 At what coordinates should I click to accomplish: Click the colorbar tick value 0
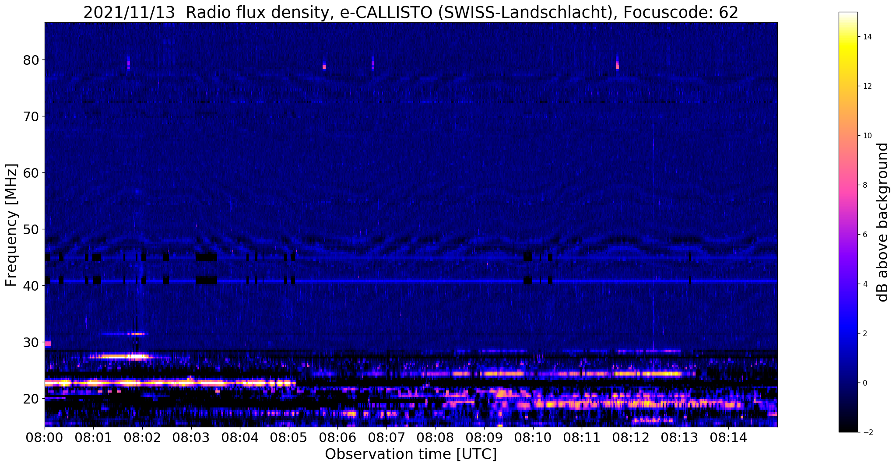pos(864,383)
